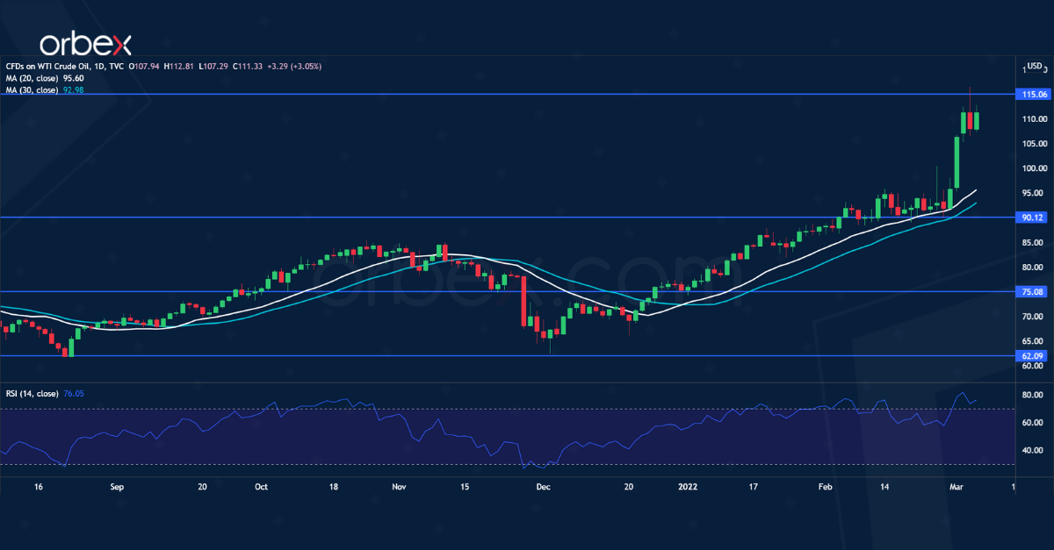Screen dimensions: 1054x550
Task: Select the Dec label on the time axis
Action: pyautogui.click(x=543, y=486)
